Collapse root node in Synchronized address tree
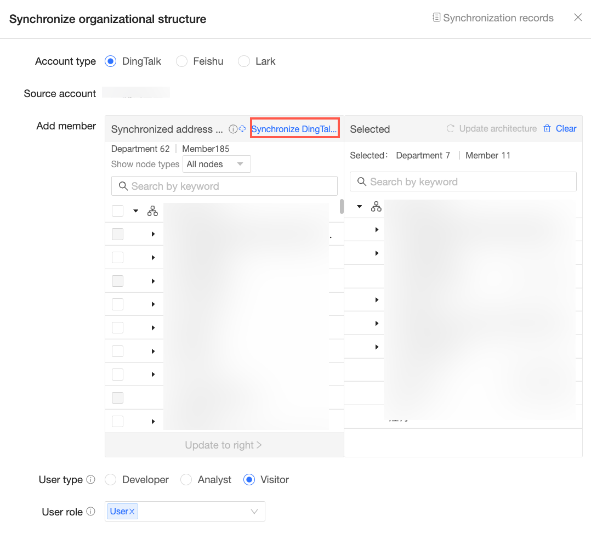 click(x=136, y=211)
